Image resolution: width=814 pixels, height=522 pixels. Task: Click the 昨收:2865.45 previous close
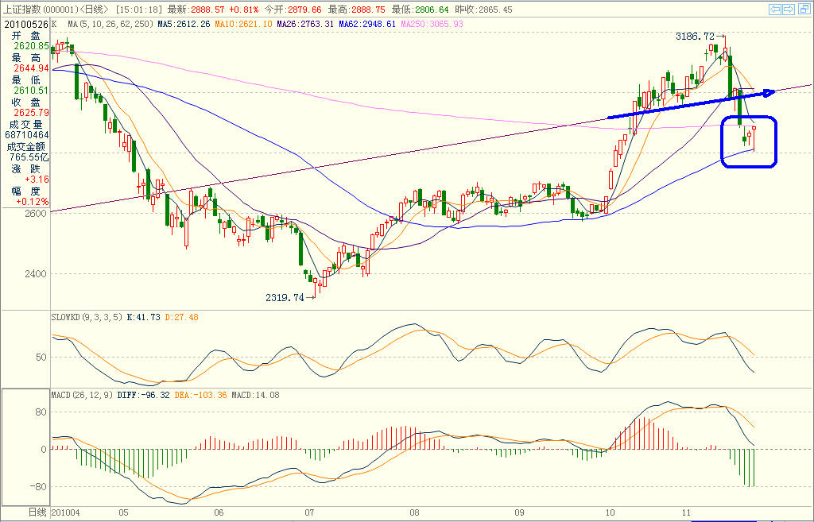pyautogui.click(x=483, y=10)
